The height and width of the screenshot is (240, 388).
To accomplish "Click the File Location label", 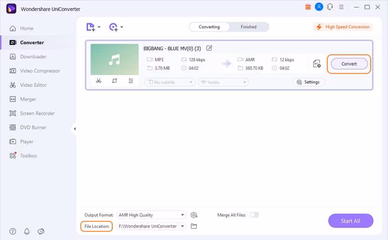I will pyautogui.click(x=97, y=226).
